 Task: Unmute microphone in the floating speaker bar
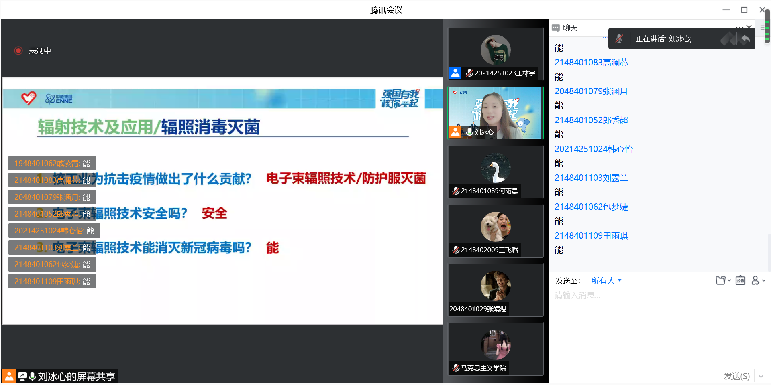(x=619, y=39)
